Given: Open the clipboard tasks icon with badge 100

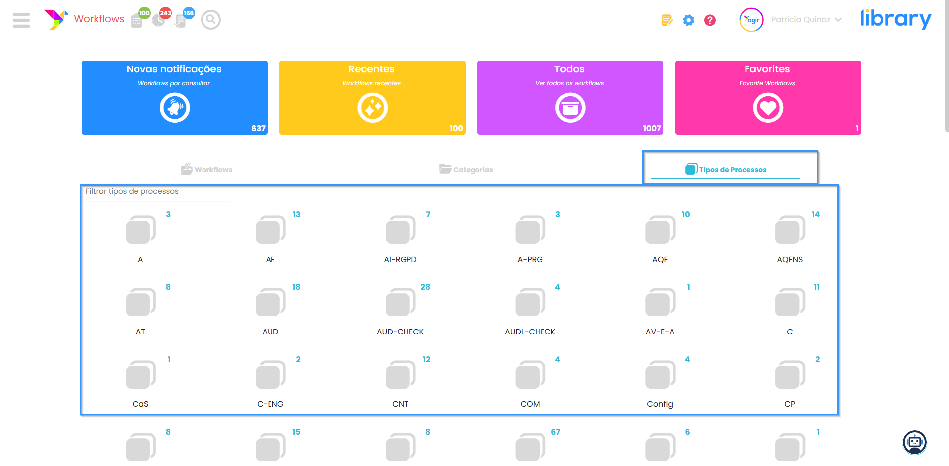Looking at the screenshot, I should (x=137, y=21).
